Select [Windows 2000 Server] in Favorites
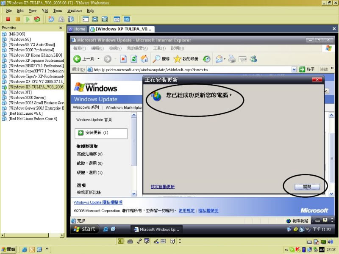The height and width of the screenshot is (254, 339). point(27,97)
